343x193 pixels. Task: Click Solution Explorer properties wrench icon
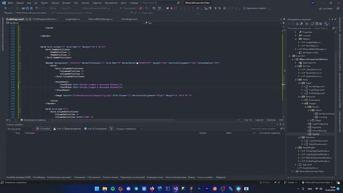click(x=326, y=24)
